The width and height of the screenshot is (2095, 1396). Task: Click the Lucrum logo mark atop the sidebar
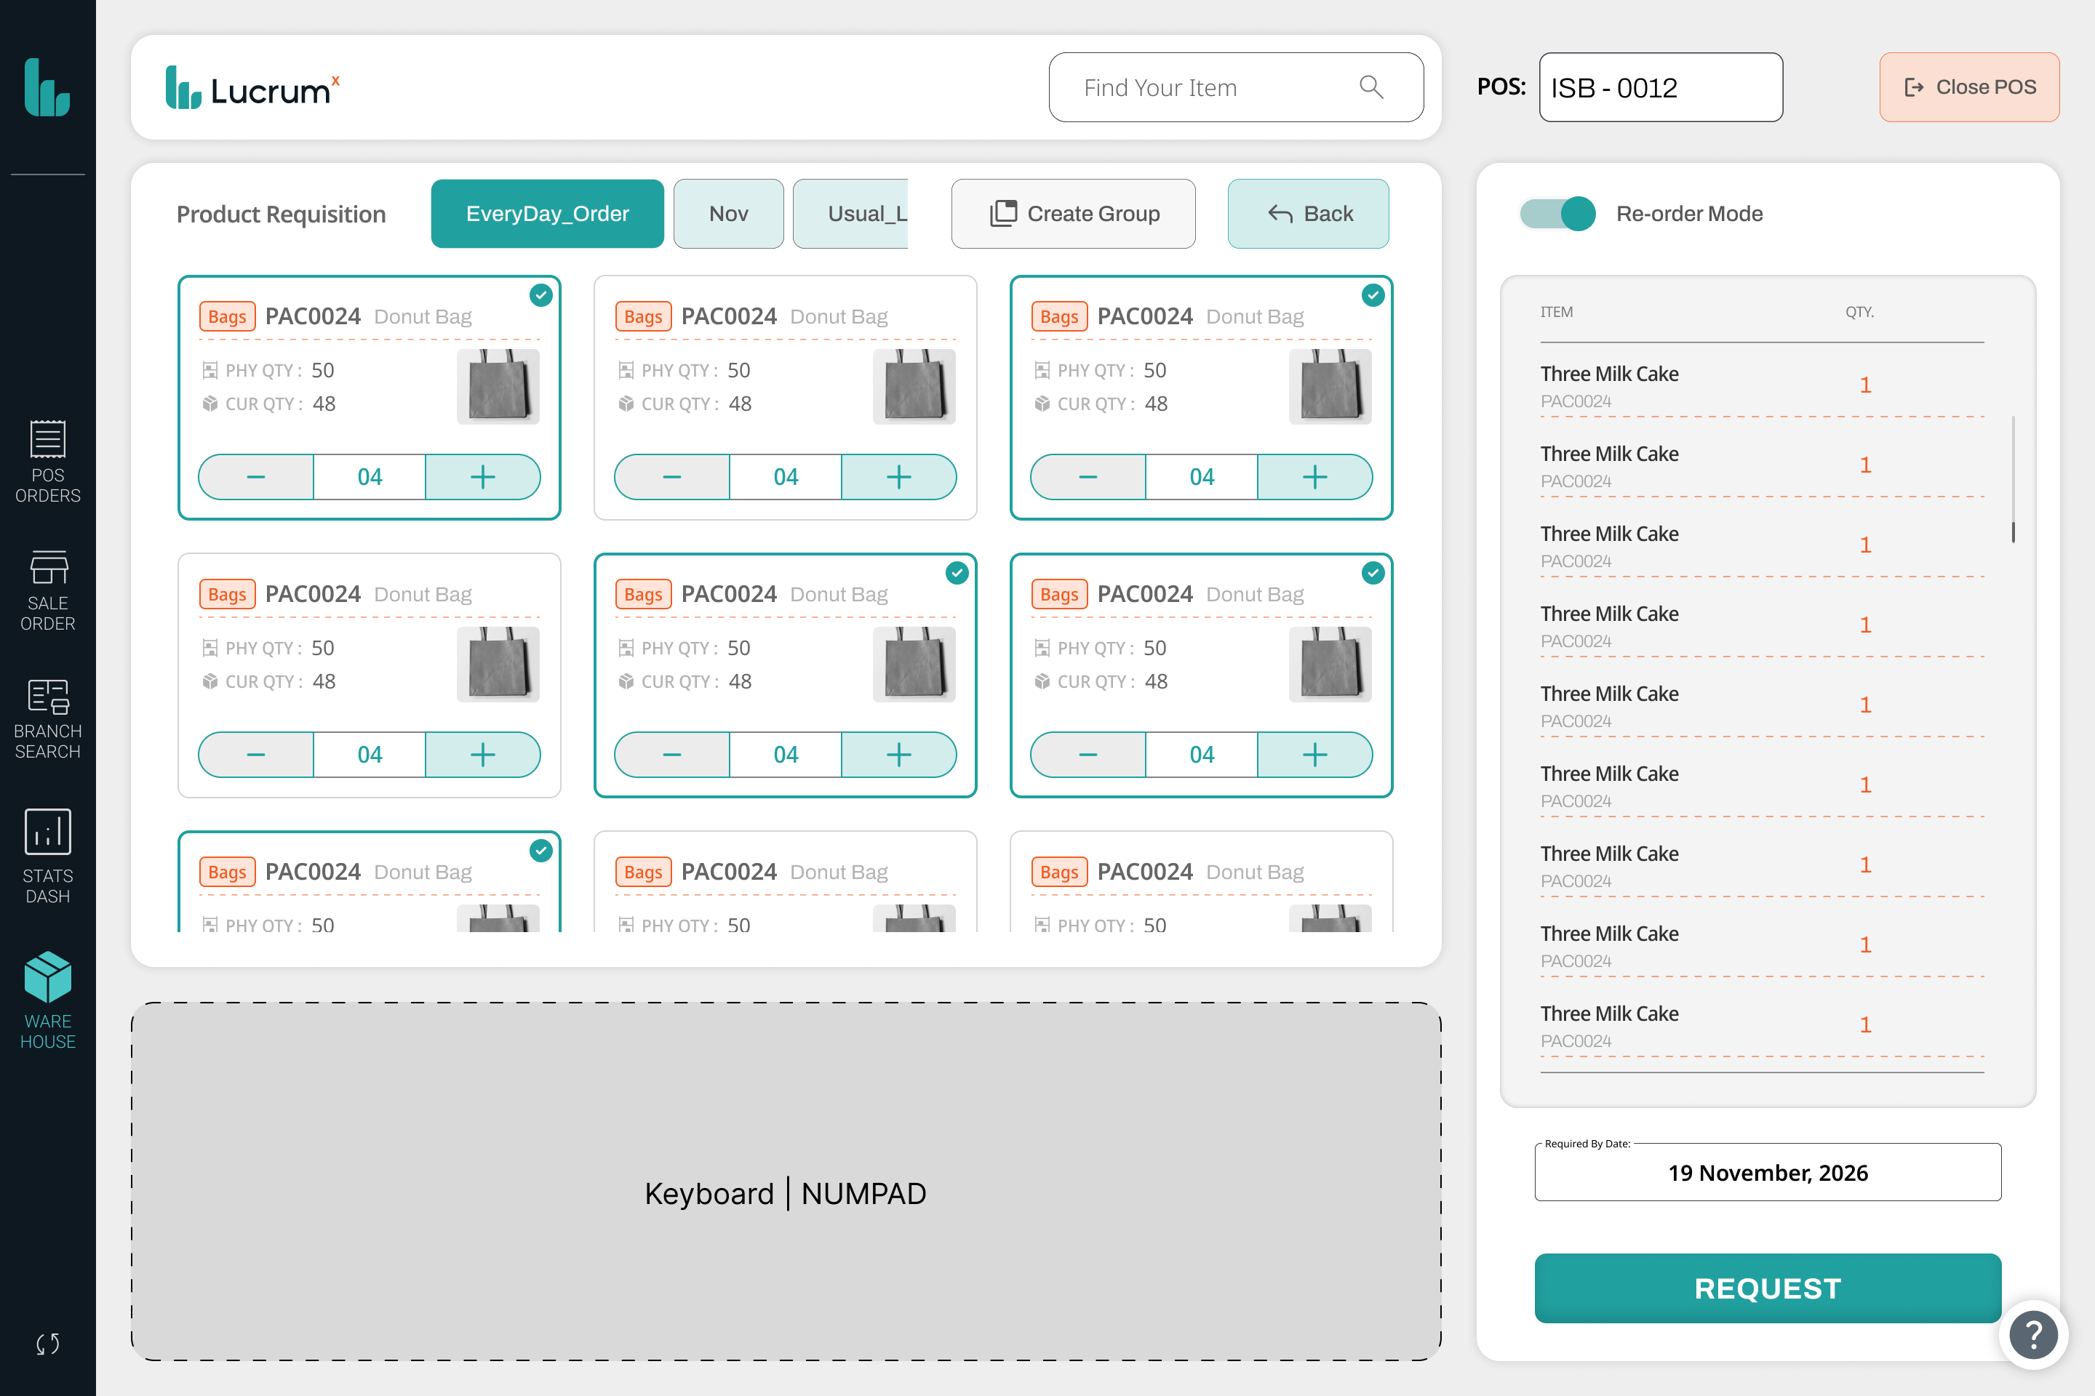[48, 87]
